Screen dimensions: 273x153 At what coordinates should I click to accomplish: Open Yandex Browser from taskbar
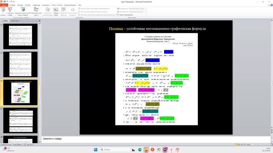pyautogui.click(x=171, y=150)
